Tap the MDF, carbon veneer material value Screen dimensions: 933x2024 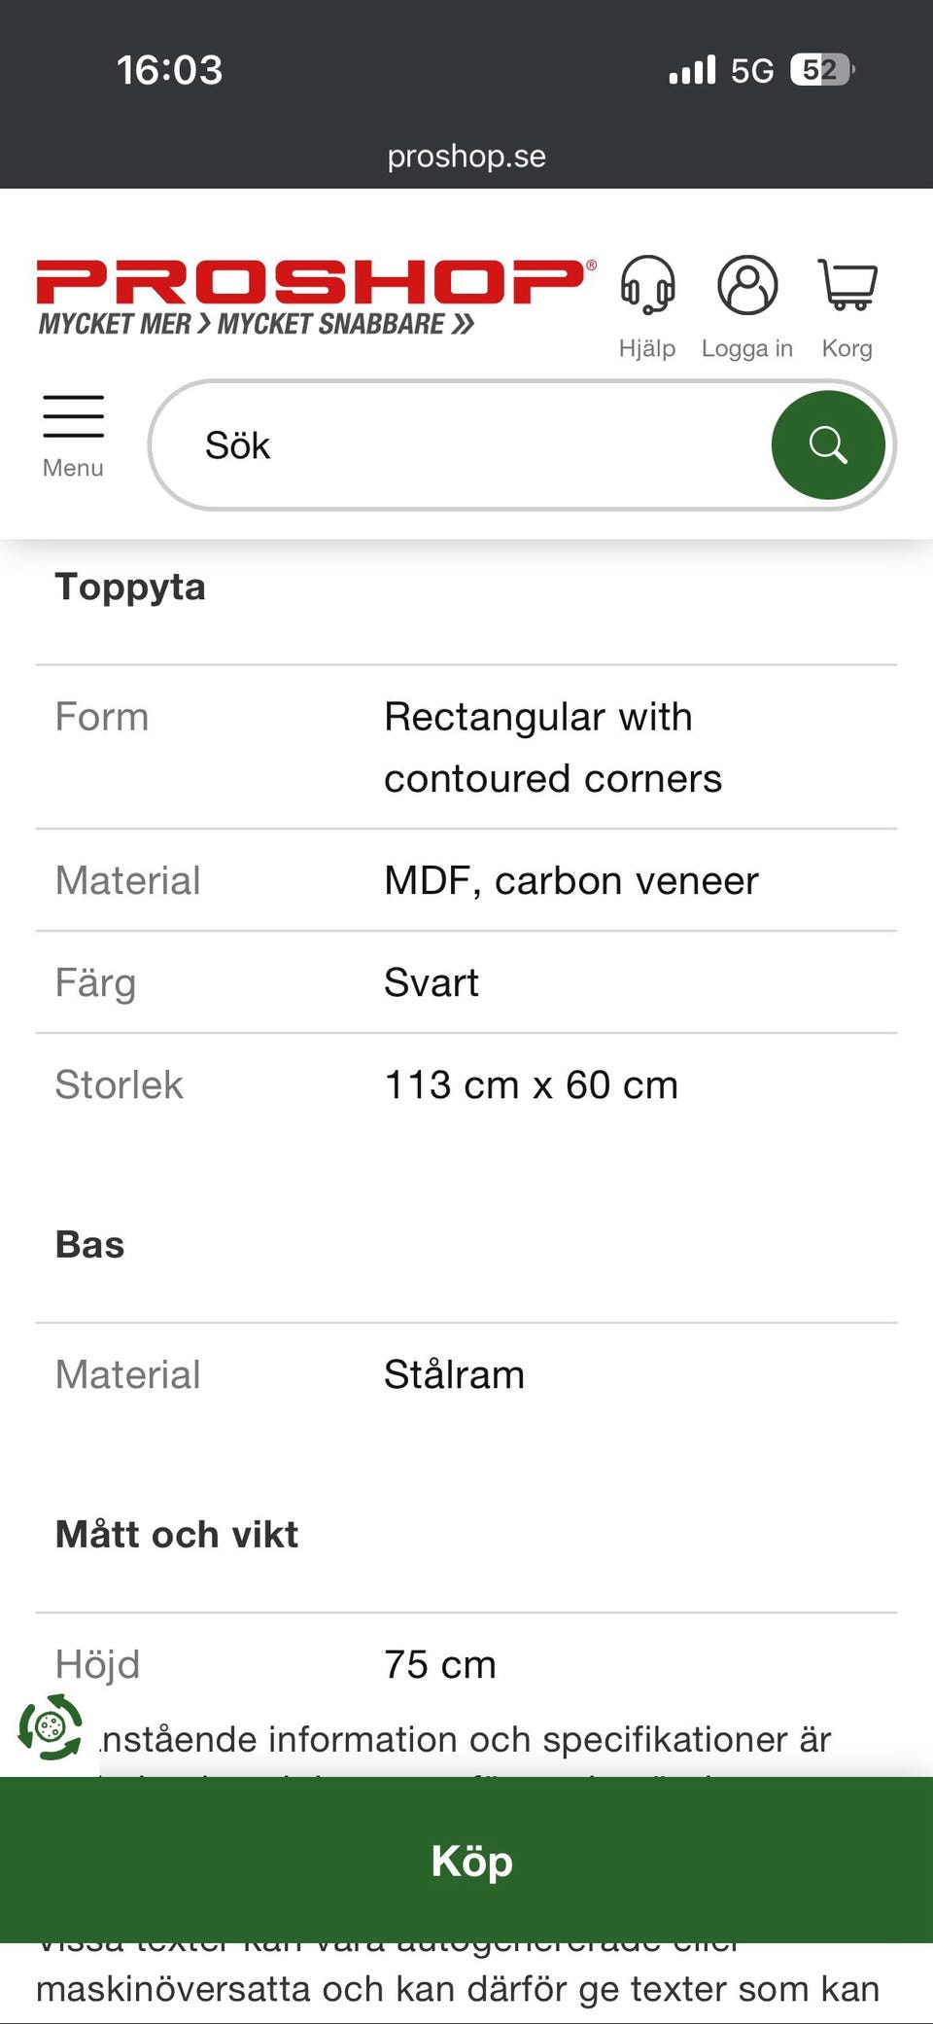(x=570, y=881)
